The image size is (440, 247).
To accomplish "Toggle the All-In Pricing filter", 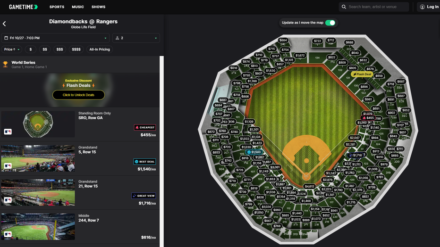I will [99, 49].
